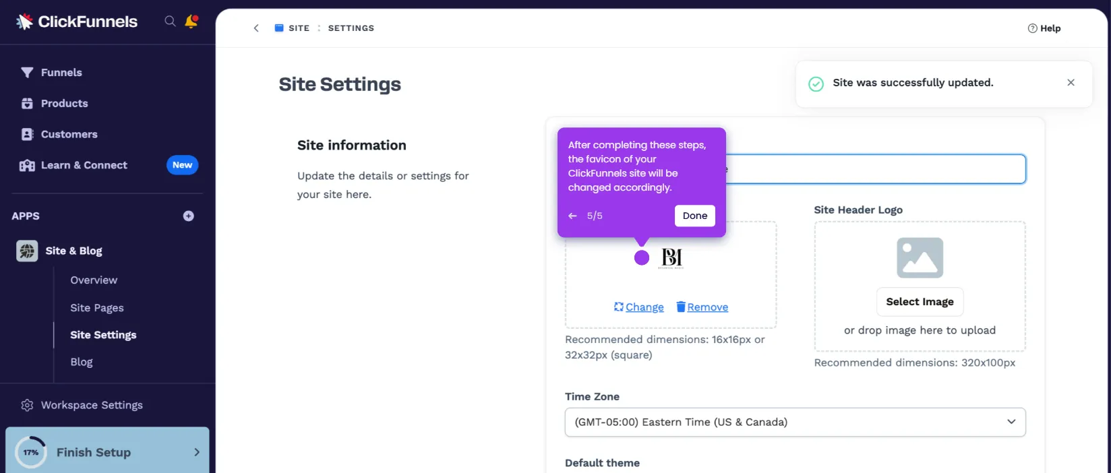Click the Site & Blog app icon
This screenshot has height=473, width=1111.
(x=27, y=251)
